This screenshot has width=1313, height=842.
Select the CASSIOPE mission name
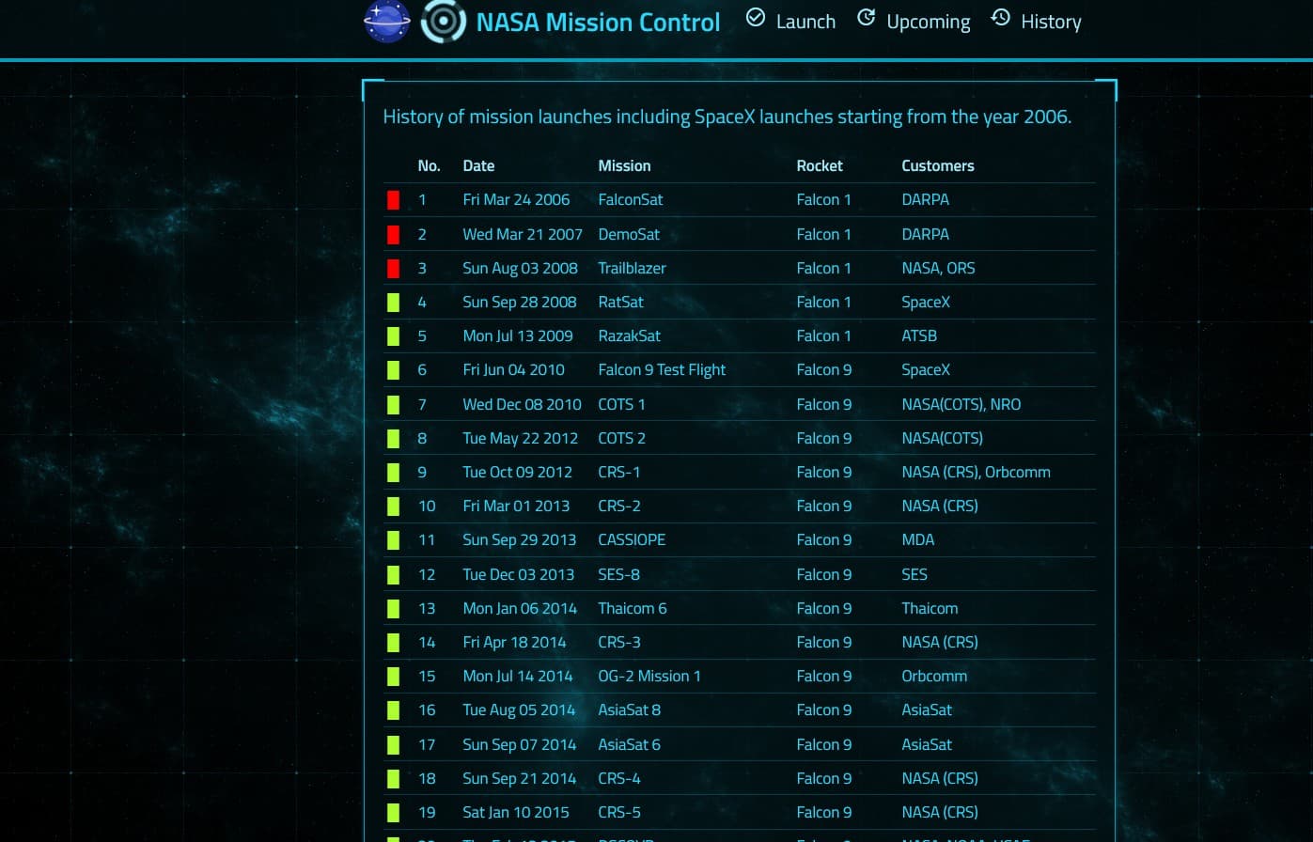pyautogui.click(x=632, y=539)
